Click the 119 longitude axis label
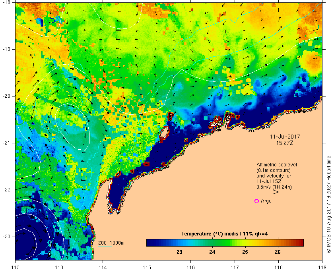 [322, 267]
